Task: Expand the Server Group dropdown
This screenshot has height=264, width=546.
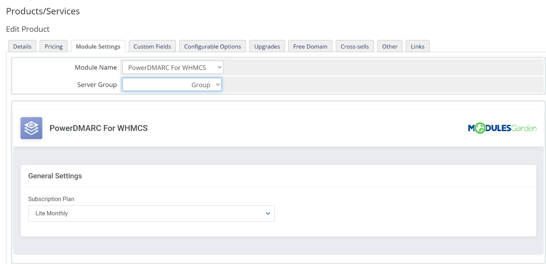Action: click(172, 84)
